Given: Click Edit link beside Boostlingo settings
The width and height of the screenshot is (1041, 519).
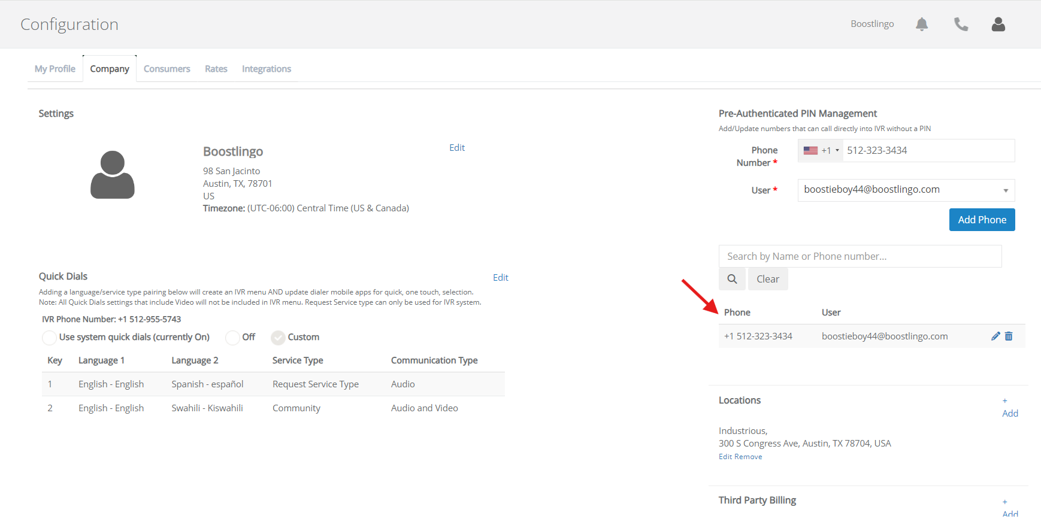Looking at the screenshot, I should point(457,148).
